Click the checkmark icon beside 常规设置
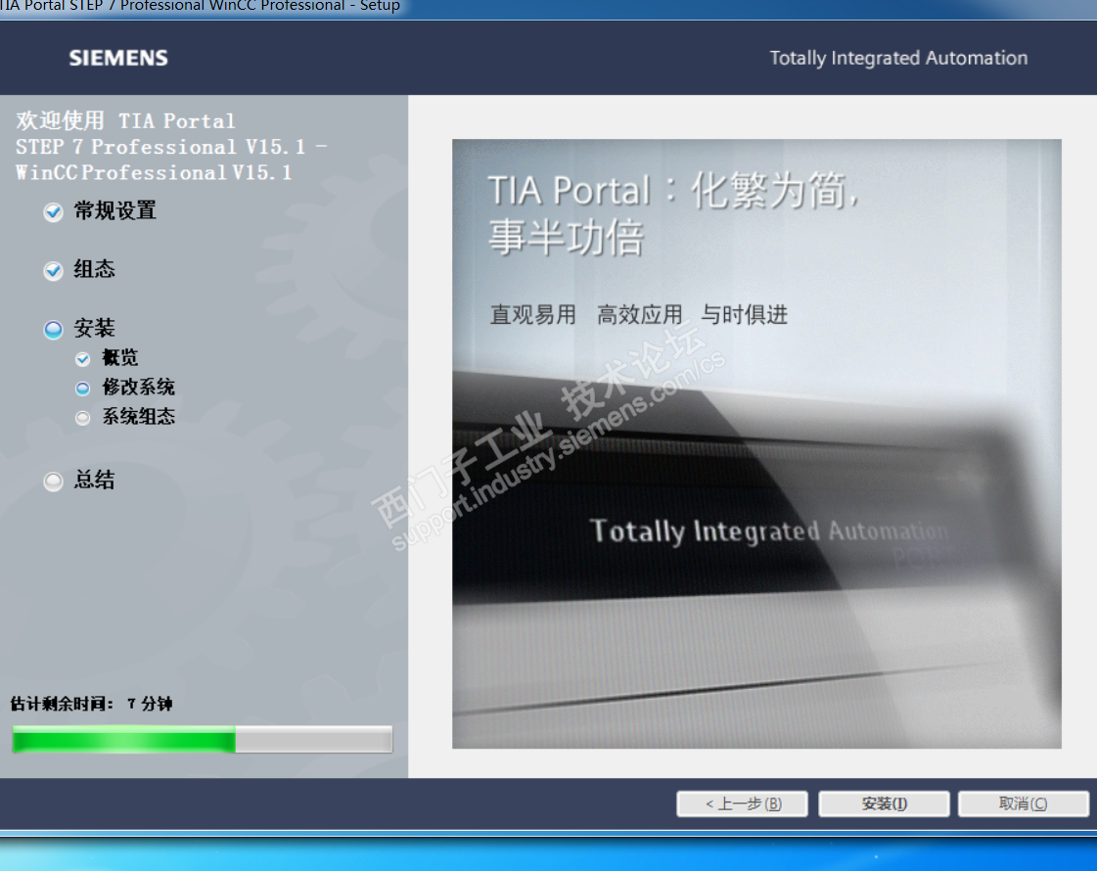This screenshot has height=871, width=1097. pos(53,211)
